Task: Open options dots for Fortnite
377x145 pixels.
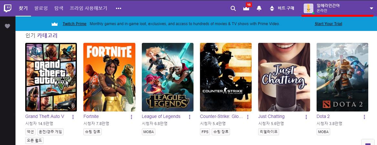Action: click(131, 117)
